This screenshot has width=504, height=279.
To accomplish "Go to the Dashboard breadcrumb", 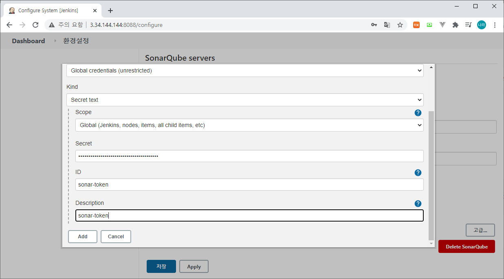I will pyautogui.click(x=28, y=41).
